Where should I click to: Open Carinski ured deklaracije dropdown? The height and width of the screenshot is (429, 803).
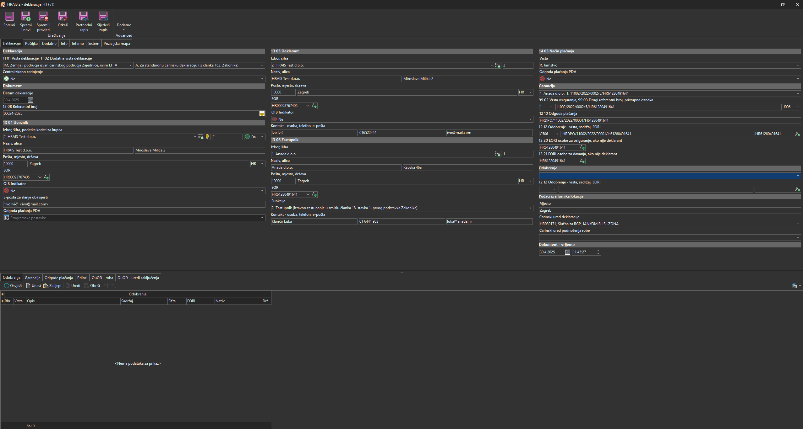click(x=798, y=224)
